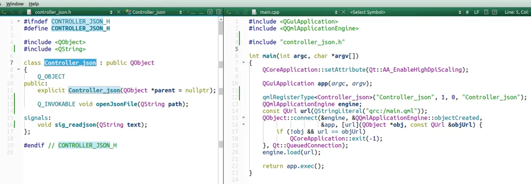531x184 pixels.
Task: Collapse main function fold at line 7
Action: tap(243, 62)
